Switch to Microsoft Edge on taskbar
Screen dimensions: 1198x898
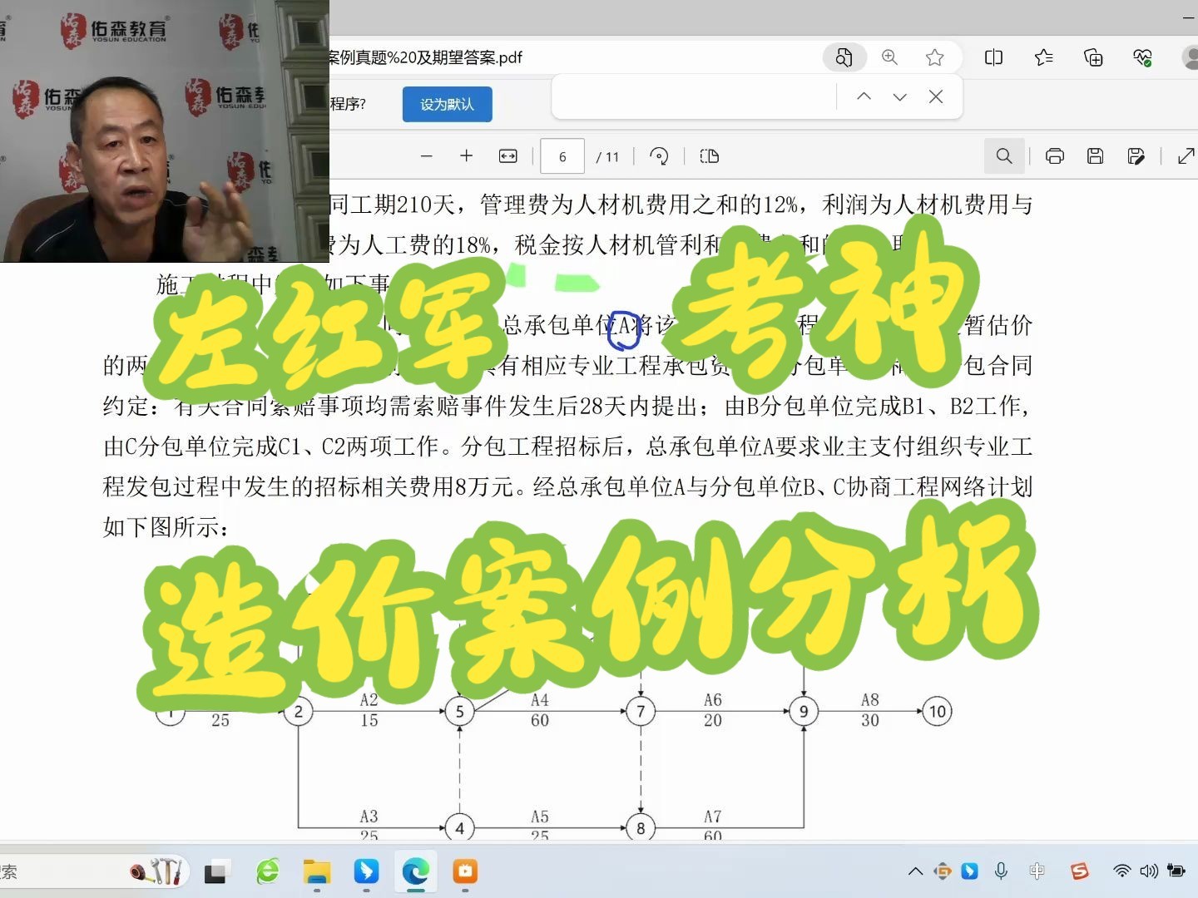[x=416, y=871]
